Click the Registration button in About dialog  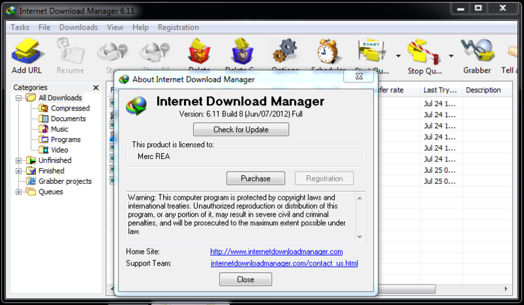(324, 179)
